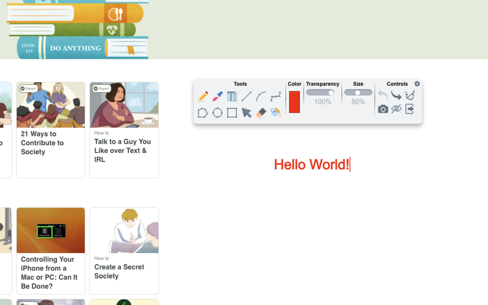
Task: Select the Eraser tool
Action: (261, 112)
